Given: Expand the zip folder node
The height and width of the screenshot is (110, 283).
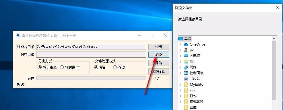Looking at the screenshot, I should click(180, 90).
